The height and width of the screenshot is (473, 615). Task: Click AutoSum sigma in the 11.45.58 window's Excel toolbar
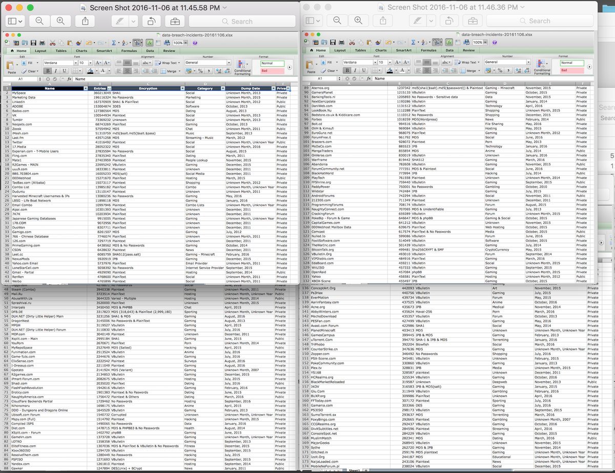tap(114, 43)
